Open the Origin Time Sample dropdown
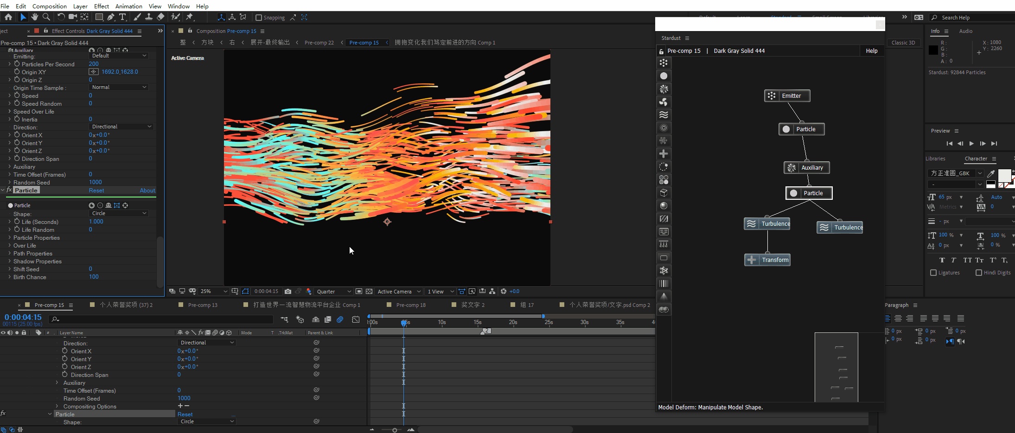This screenshot has height=433, width=1015. tap(119, 87)
